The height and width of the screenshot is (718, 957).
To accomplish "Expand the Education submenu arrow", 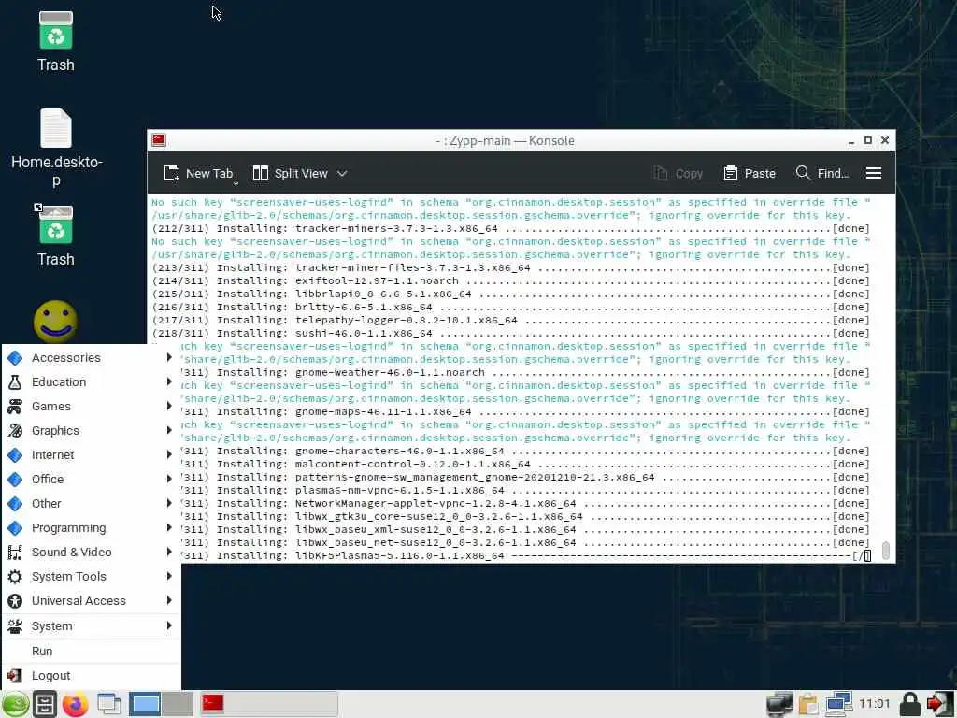I will click(169, 381).
